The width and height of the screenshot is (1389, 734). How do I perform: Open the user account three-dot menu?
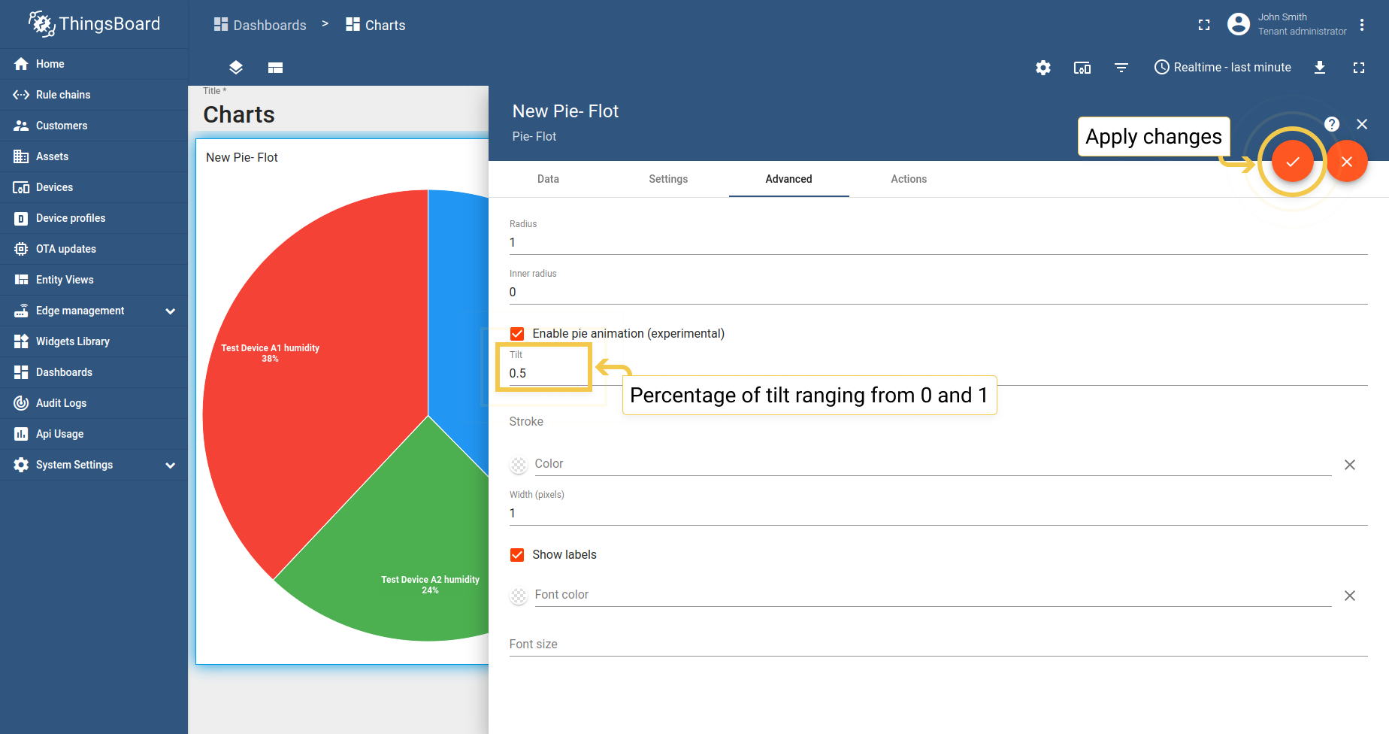click(1361, 25)
